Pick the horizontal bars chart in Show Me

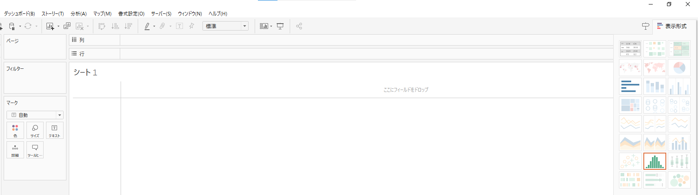point(630,86)
